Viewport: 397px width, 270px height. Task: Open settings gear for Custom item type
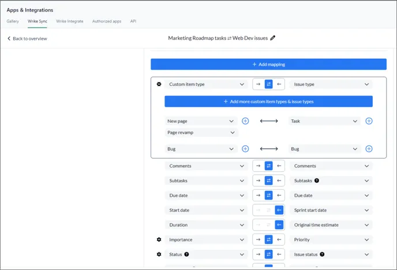coord(159,84)
